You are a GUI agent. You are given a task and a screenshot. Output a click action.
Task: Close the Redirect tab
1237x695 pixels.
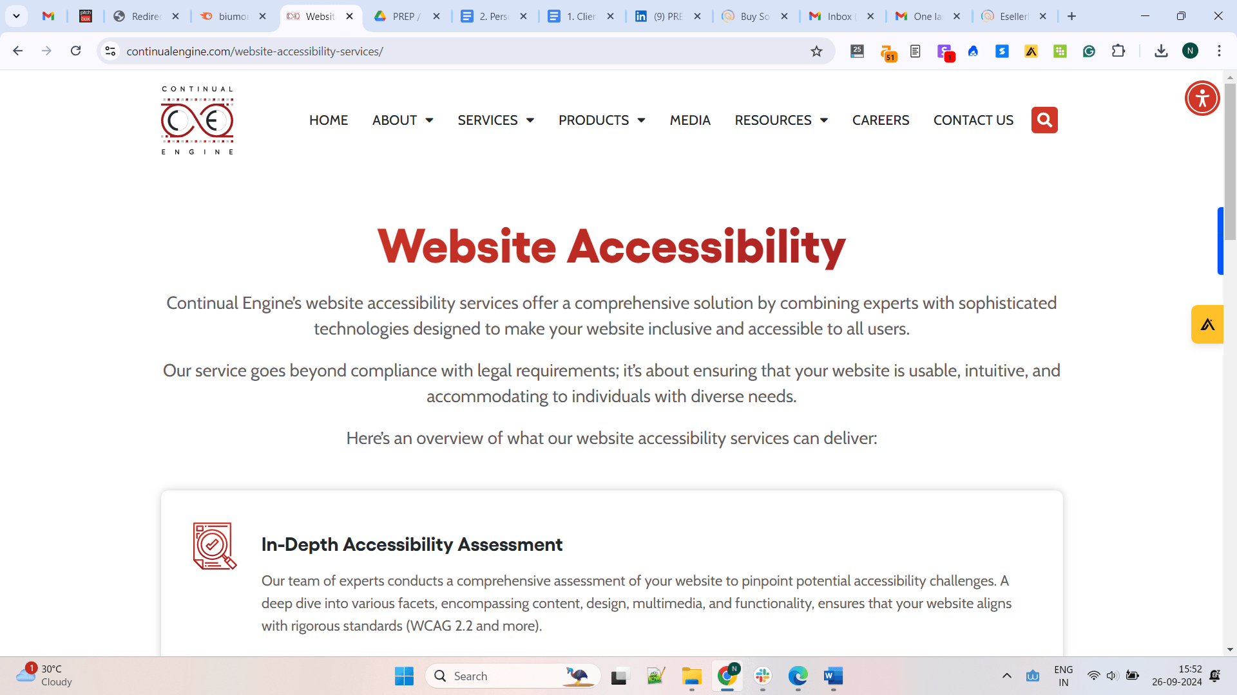tap(176, 16)
